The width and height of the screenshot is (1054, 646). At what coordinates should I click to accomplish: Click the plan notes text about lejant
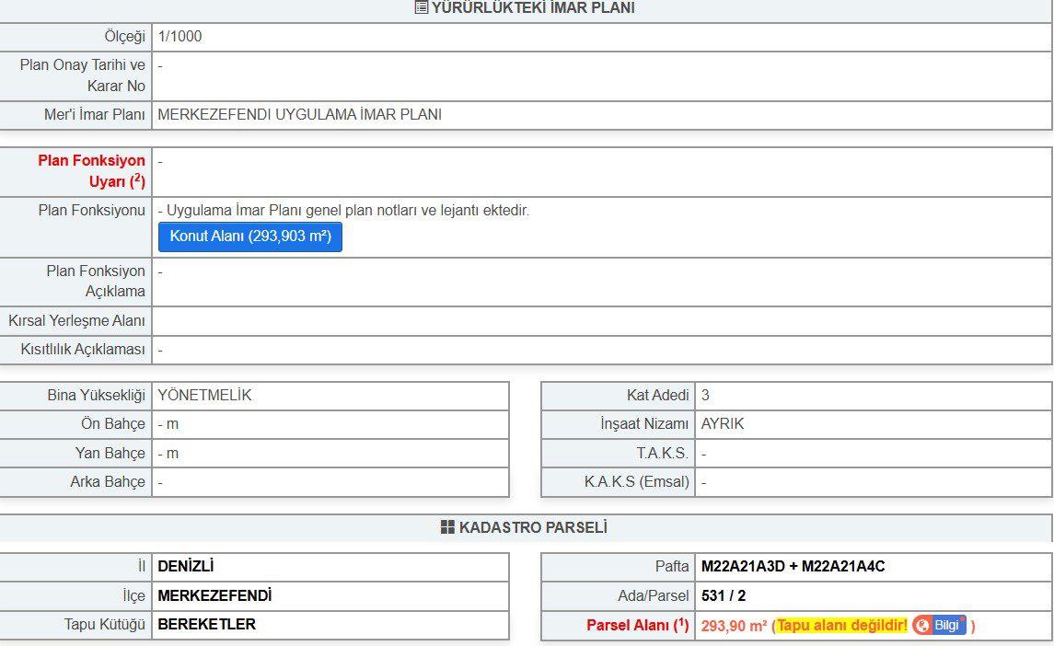point(348,211)
